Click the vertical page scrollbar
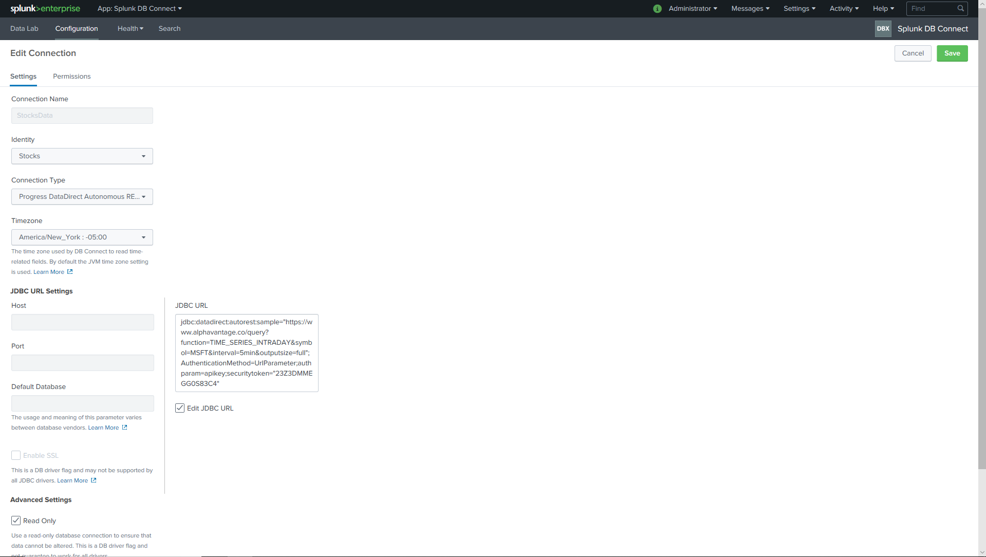Image resolution: width=986 pixels, height=557 pixels. pyautogui.click(x=982, y=238)
